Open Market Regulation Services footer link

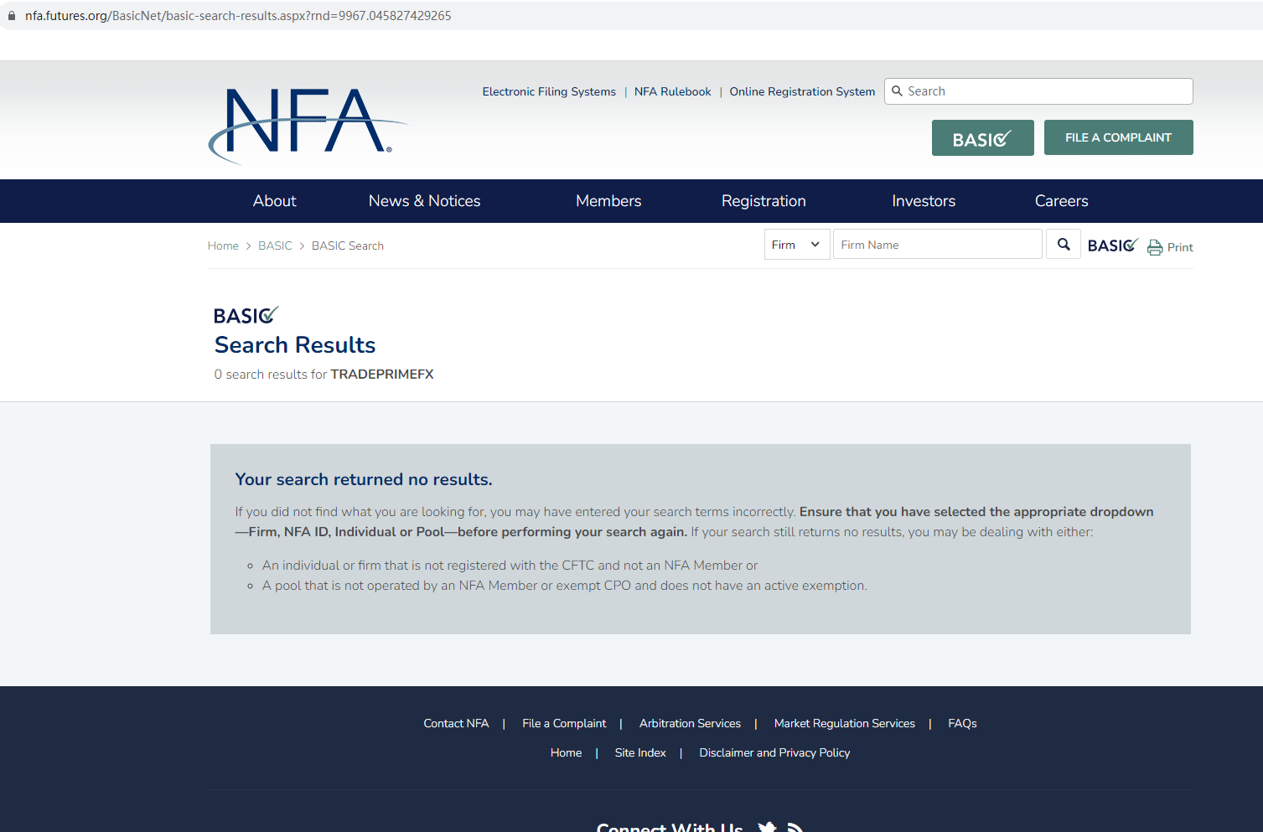pyautogui.click(x=845, y=724)
